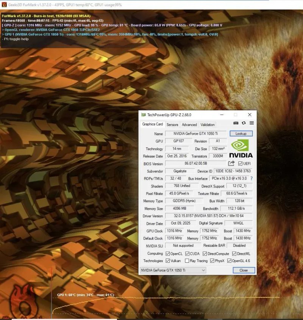The width and height of the screenshot is (303, 320).
Task: Toggle the OpenGL 4.6 checkbox
Action: point(229,260)
